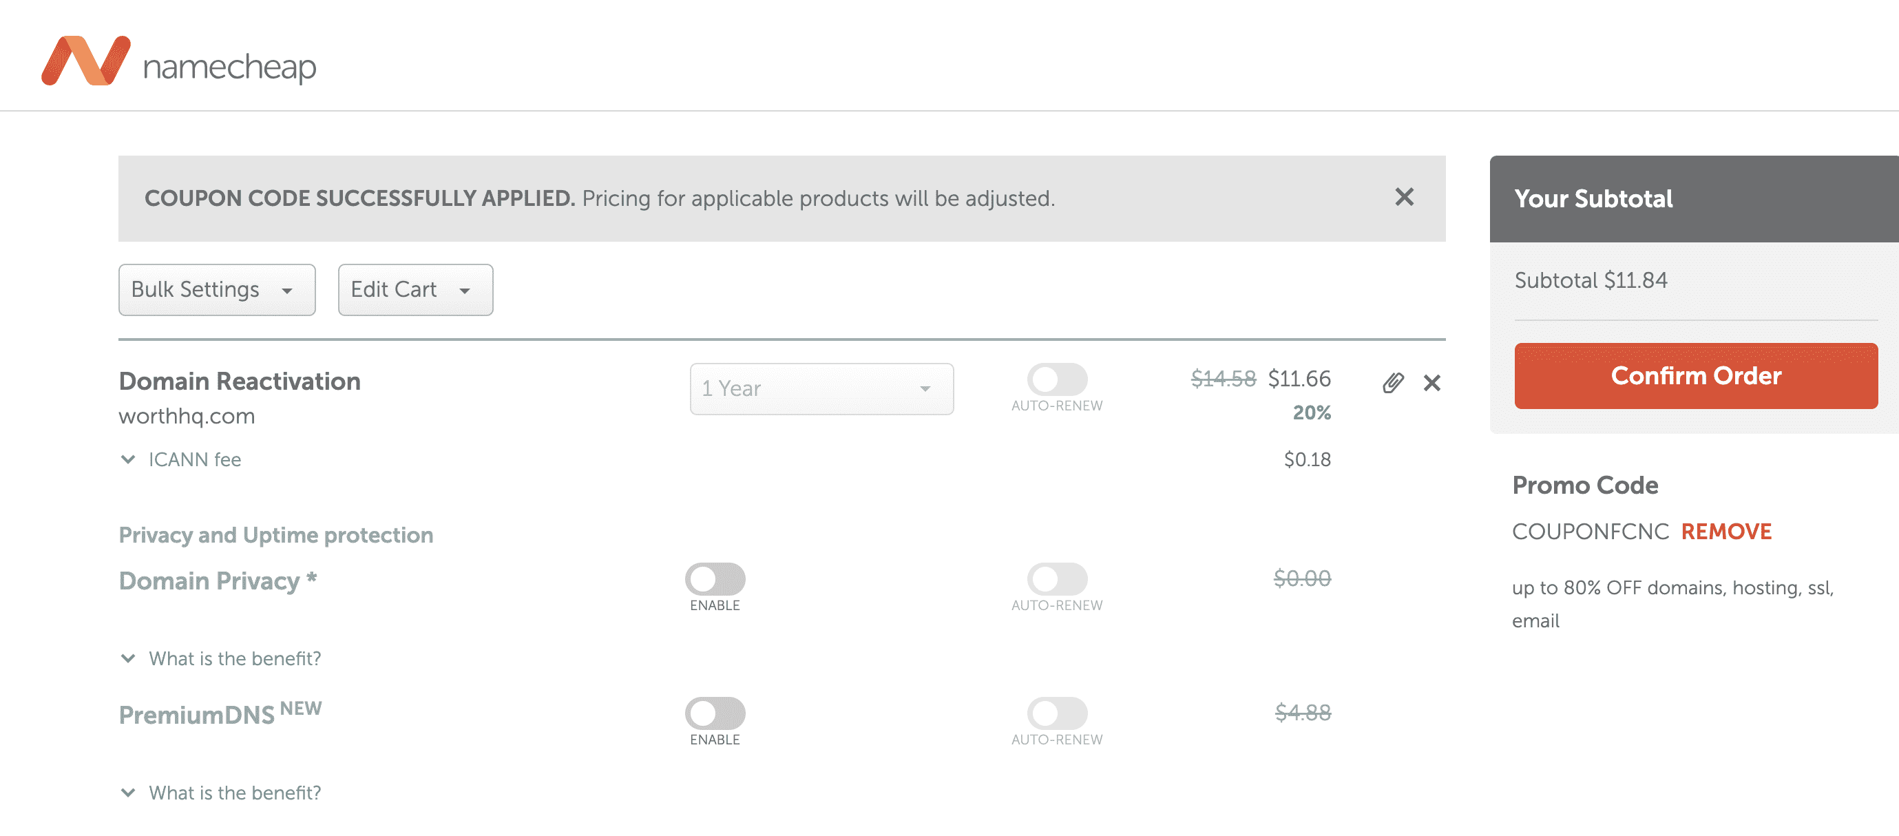Open the 1 Year duration dropdown
Screen dimensions: 1899x836
click(x=821, y=388)
